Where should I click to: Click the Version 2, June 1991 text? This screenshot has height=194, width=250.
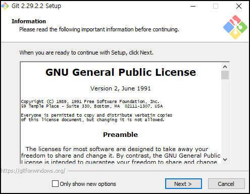pyautogui.click(x=121, y=88)
